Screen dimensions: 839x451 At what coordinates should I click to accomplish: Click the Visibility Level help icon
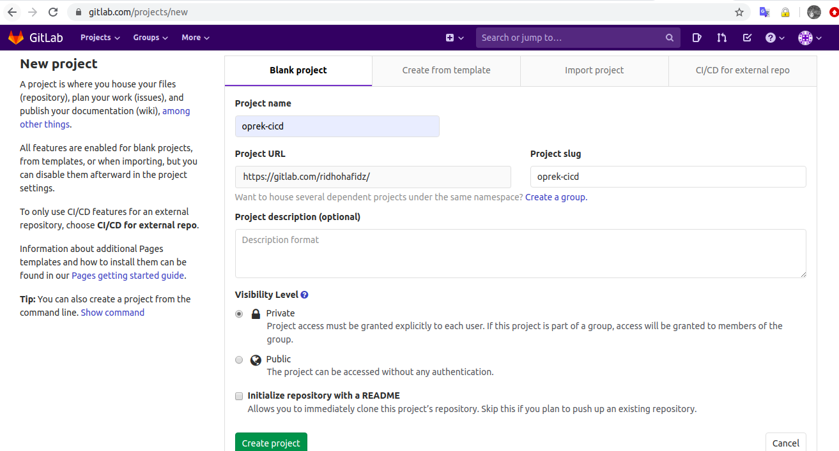pos(304,295)
